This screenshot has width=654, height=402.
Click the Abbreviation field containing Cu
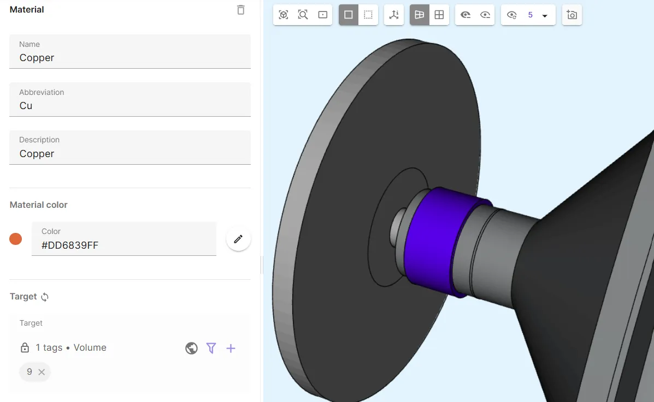129,100
